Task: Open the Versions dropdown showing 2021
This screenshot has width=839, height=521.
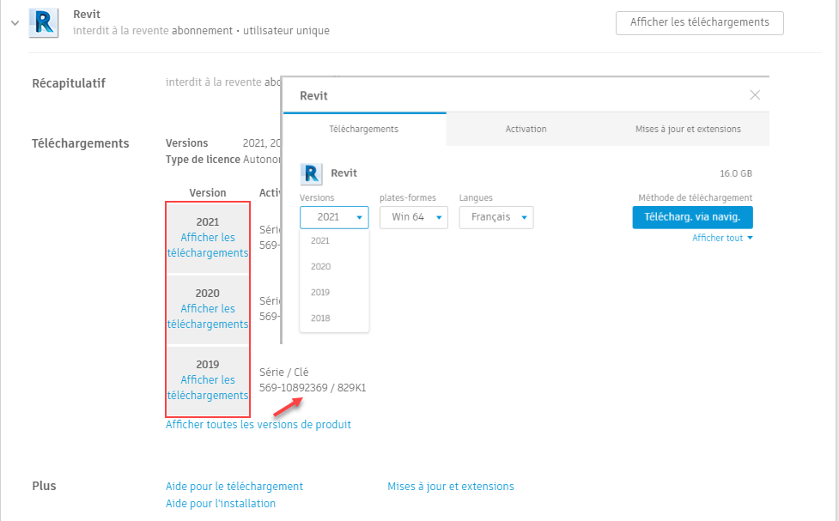Action: click(x=334, y=217)
